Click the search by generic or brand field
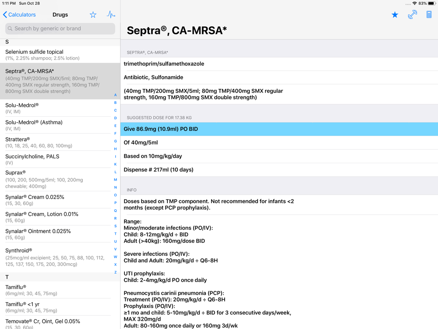 60,29
